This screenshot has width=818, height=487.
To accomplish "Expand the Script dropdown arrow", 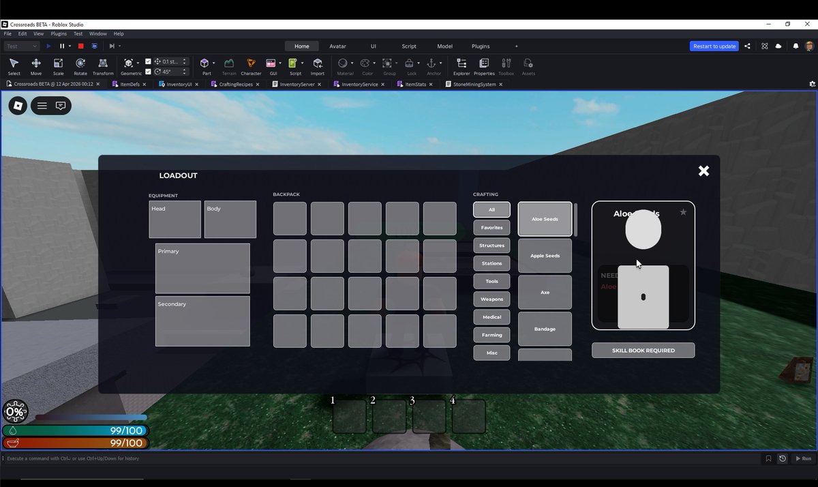I will 303,63.
